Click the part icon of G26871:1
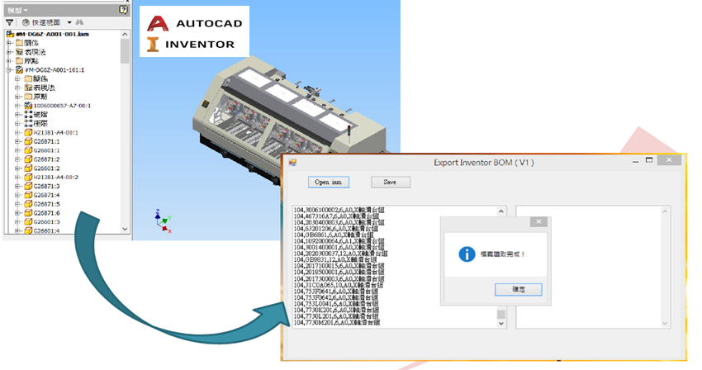This screenshot has width=702, height=370. pos(28,141)
